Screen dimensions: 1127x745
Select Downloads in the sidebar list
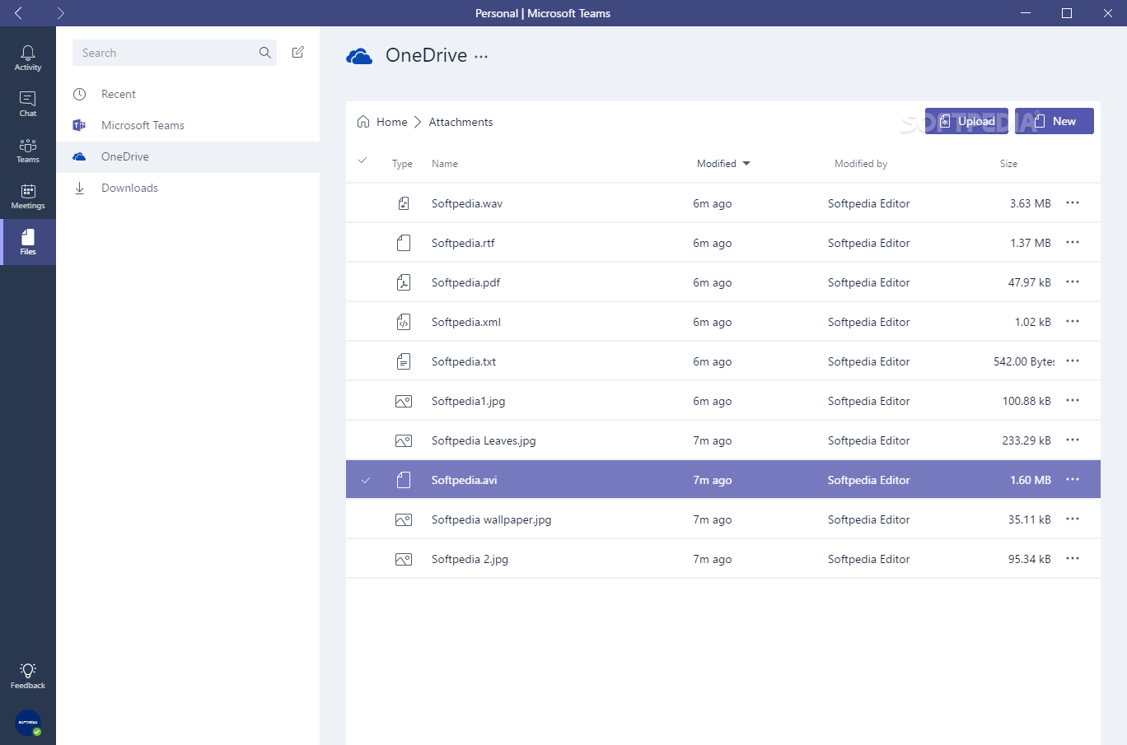(188, 188)
